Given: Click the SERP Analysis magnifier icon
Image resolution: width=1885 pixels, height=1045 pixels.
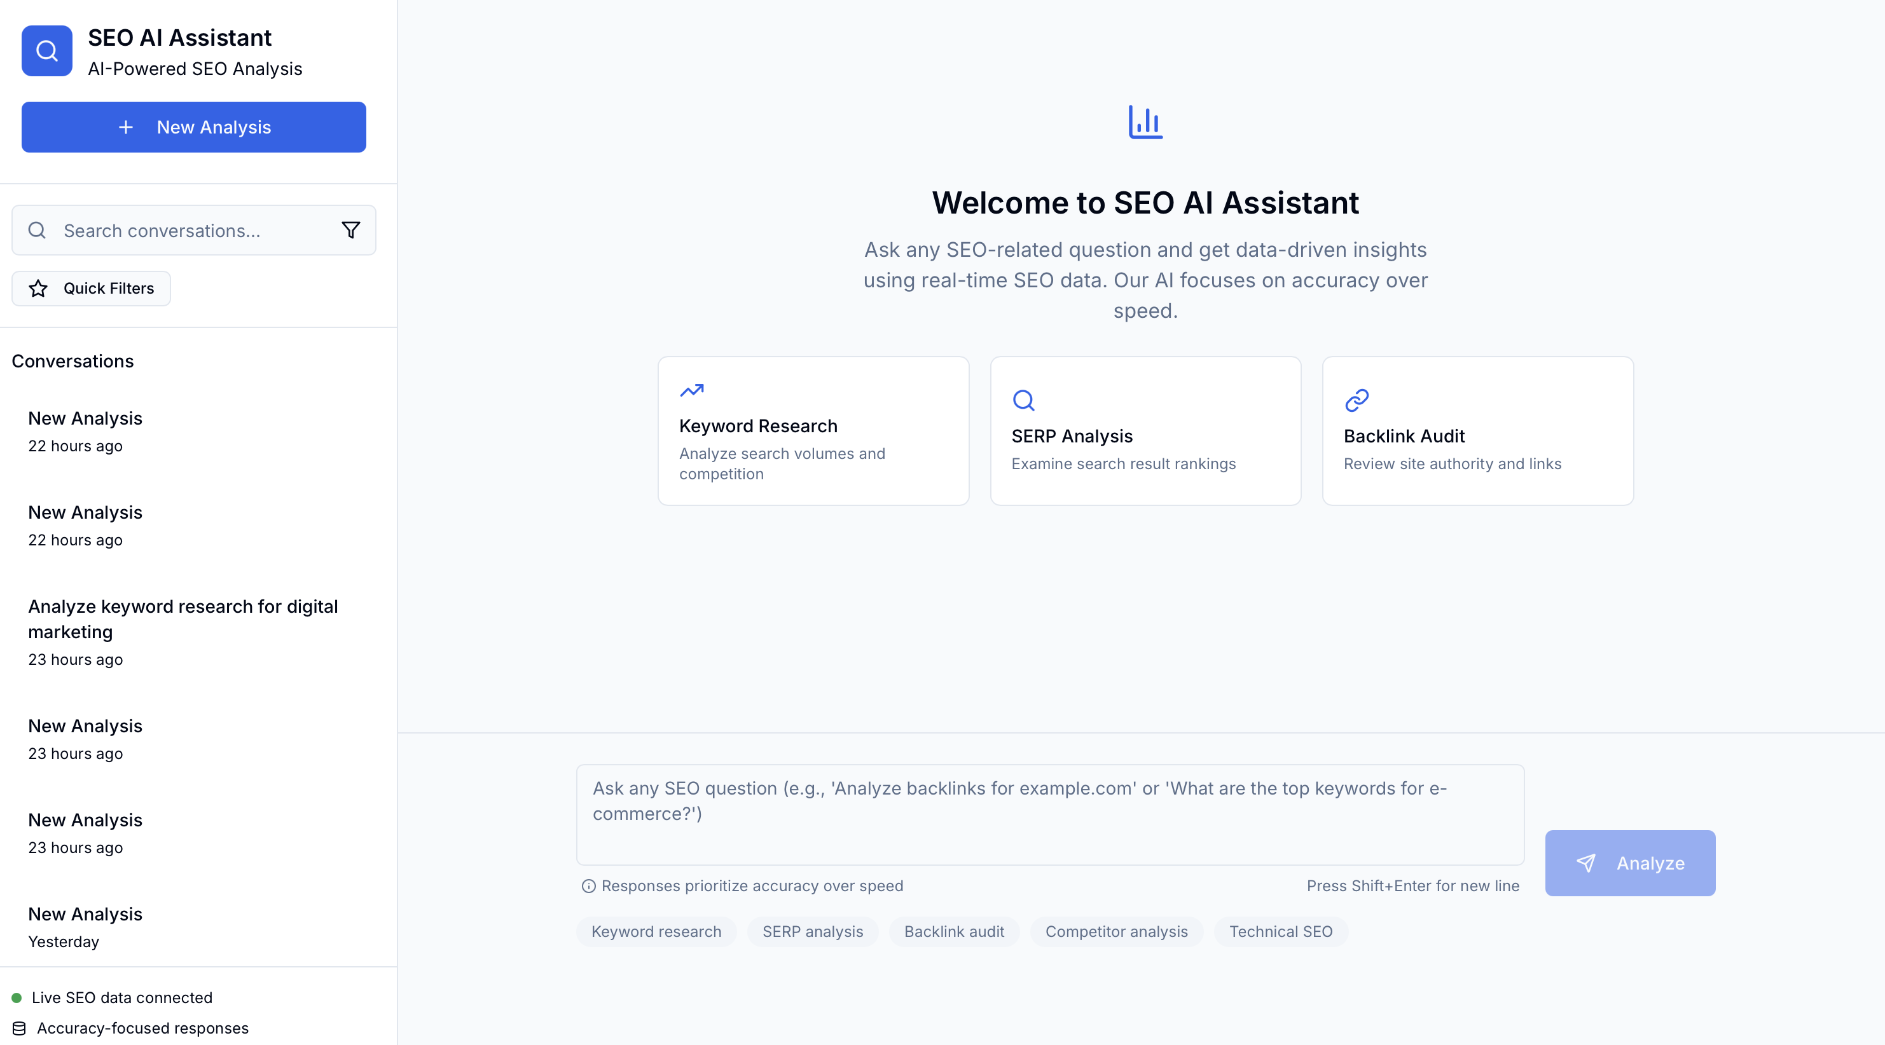Looking at the screenshot, I should (x=1023, y=400).
